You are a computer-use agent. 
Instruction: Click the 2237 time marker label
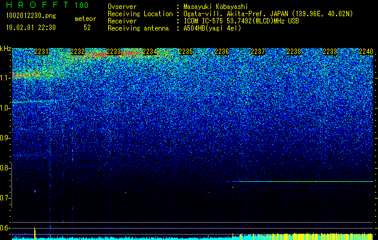coord(258,52)
